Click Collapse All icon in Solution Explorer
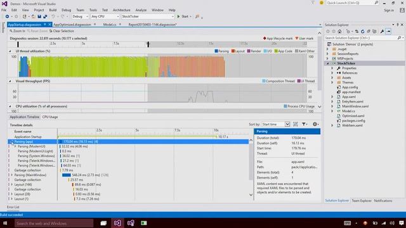The image size is (406, 228). click(x=369, y=31)
